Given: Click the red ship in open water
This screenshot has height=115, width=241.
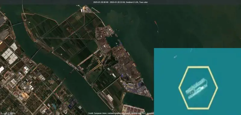Looking at the screenshot, I should coord(155,23).
